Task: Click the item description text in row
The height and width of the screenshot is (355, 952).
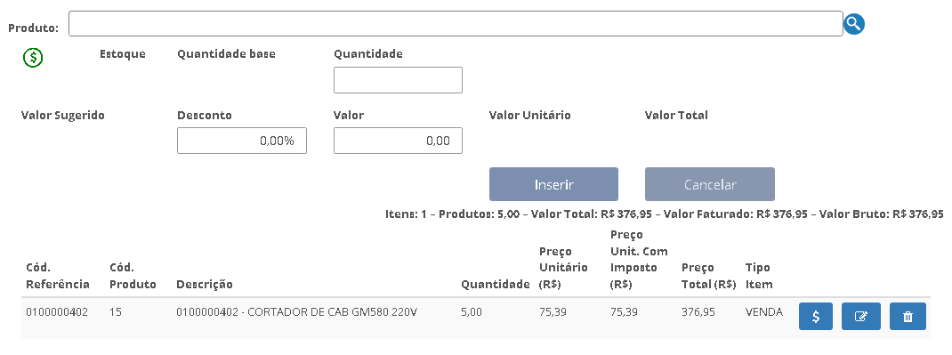Action: tap(297, 312)
